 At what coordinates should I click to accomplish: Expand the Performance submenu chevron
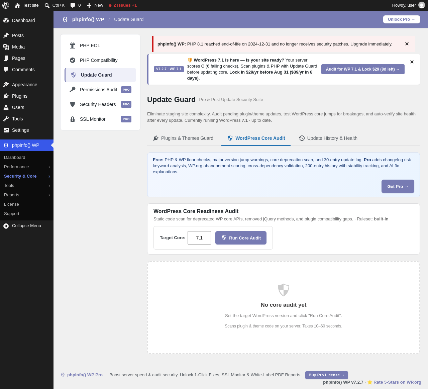49,167
